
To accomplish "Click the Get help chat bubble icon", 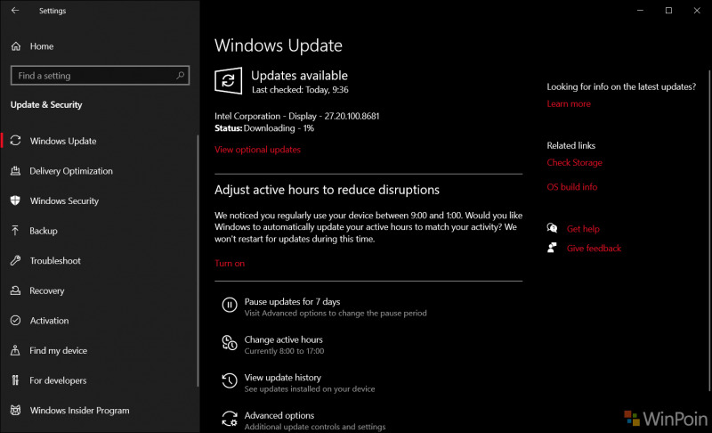I will tap(552, 228).
